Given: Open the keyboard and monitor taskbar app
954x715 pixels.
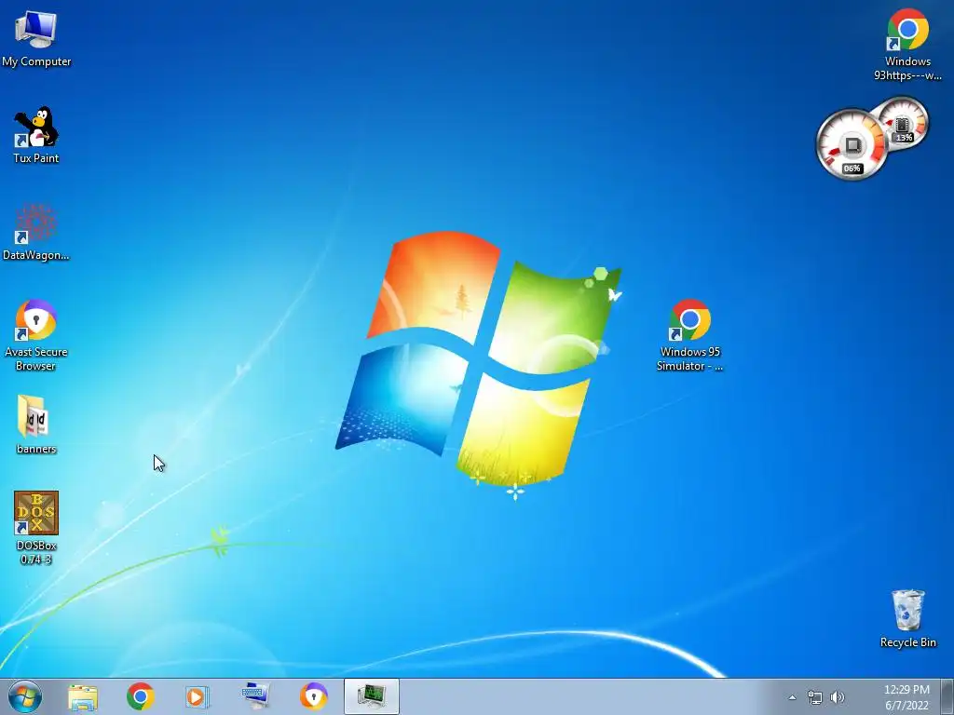Looking at the screenshot, I should [255, 696].
